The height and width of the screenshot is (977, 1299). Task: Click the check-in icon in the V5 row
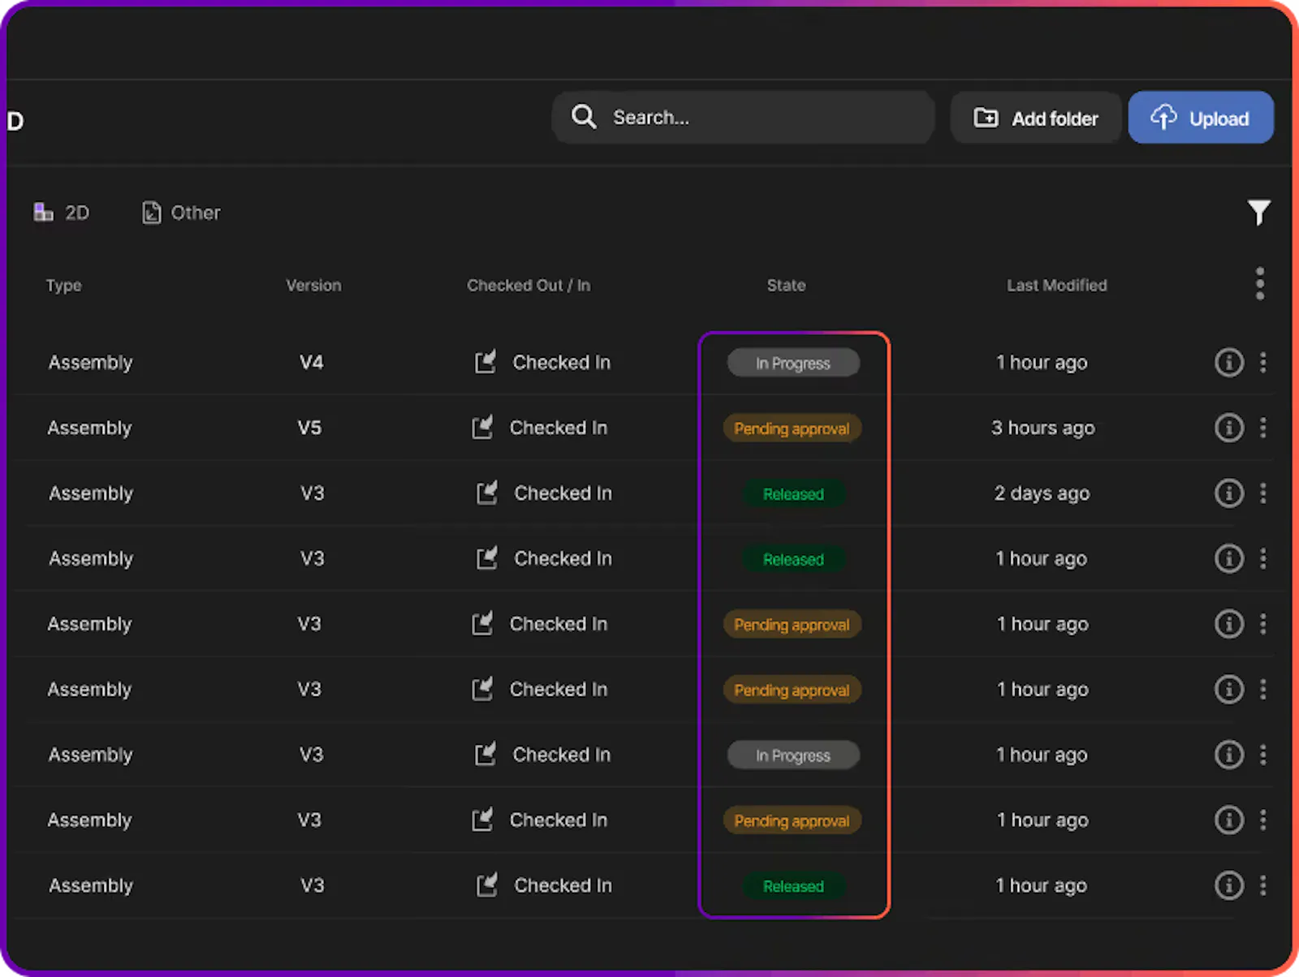pos(482,428)
